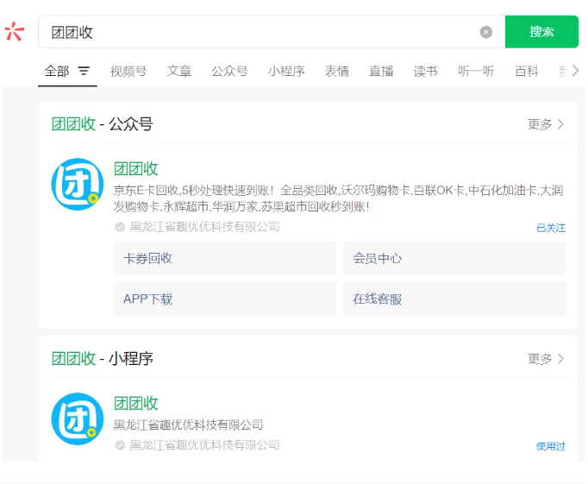Click in the 团团收 search field
The height and width of the screenshot is (484, 588).
[x=259, y=32]
